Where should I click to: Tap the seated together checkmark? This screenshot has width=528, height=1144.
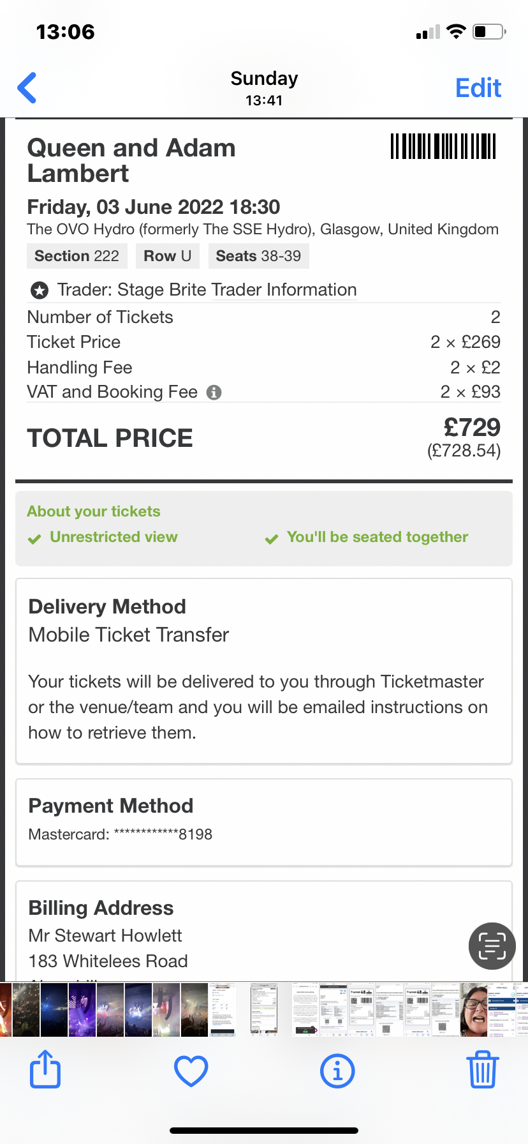point(272,539)
